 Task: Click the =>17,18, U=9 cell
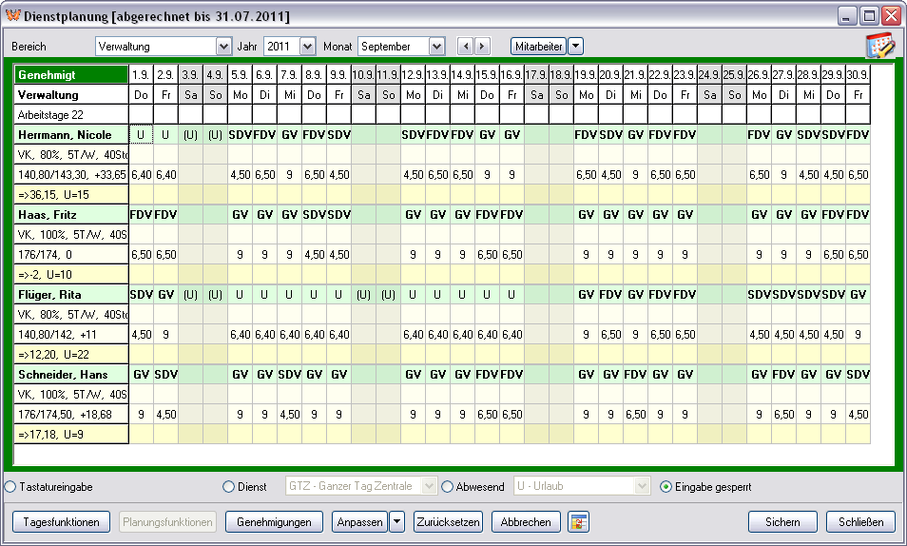[x=71, y=435]
